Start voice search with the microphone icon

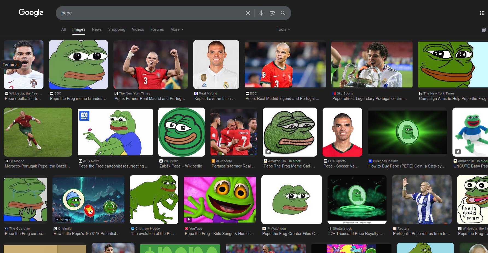point(261,13)
